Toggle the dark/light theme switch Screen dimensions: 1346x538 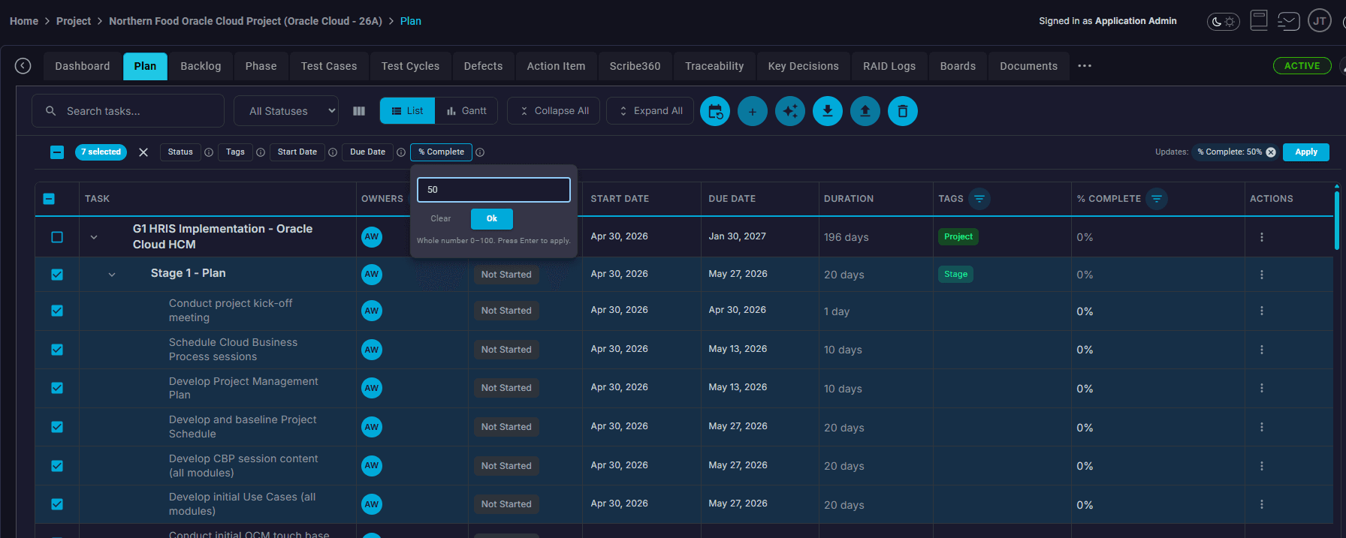[x=1224, y=21]
